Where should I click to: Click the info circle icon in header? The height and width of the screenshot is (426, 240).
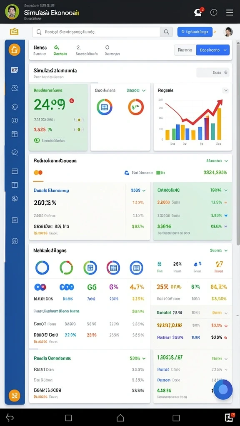[x=214, y=12]
